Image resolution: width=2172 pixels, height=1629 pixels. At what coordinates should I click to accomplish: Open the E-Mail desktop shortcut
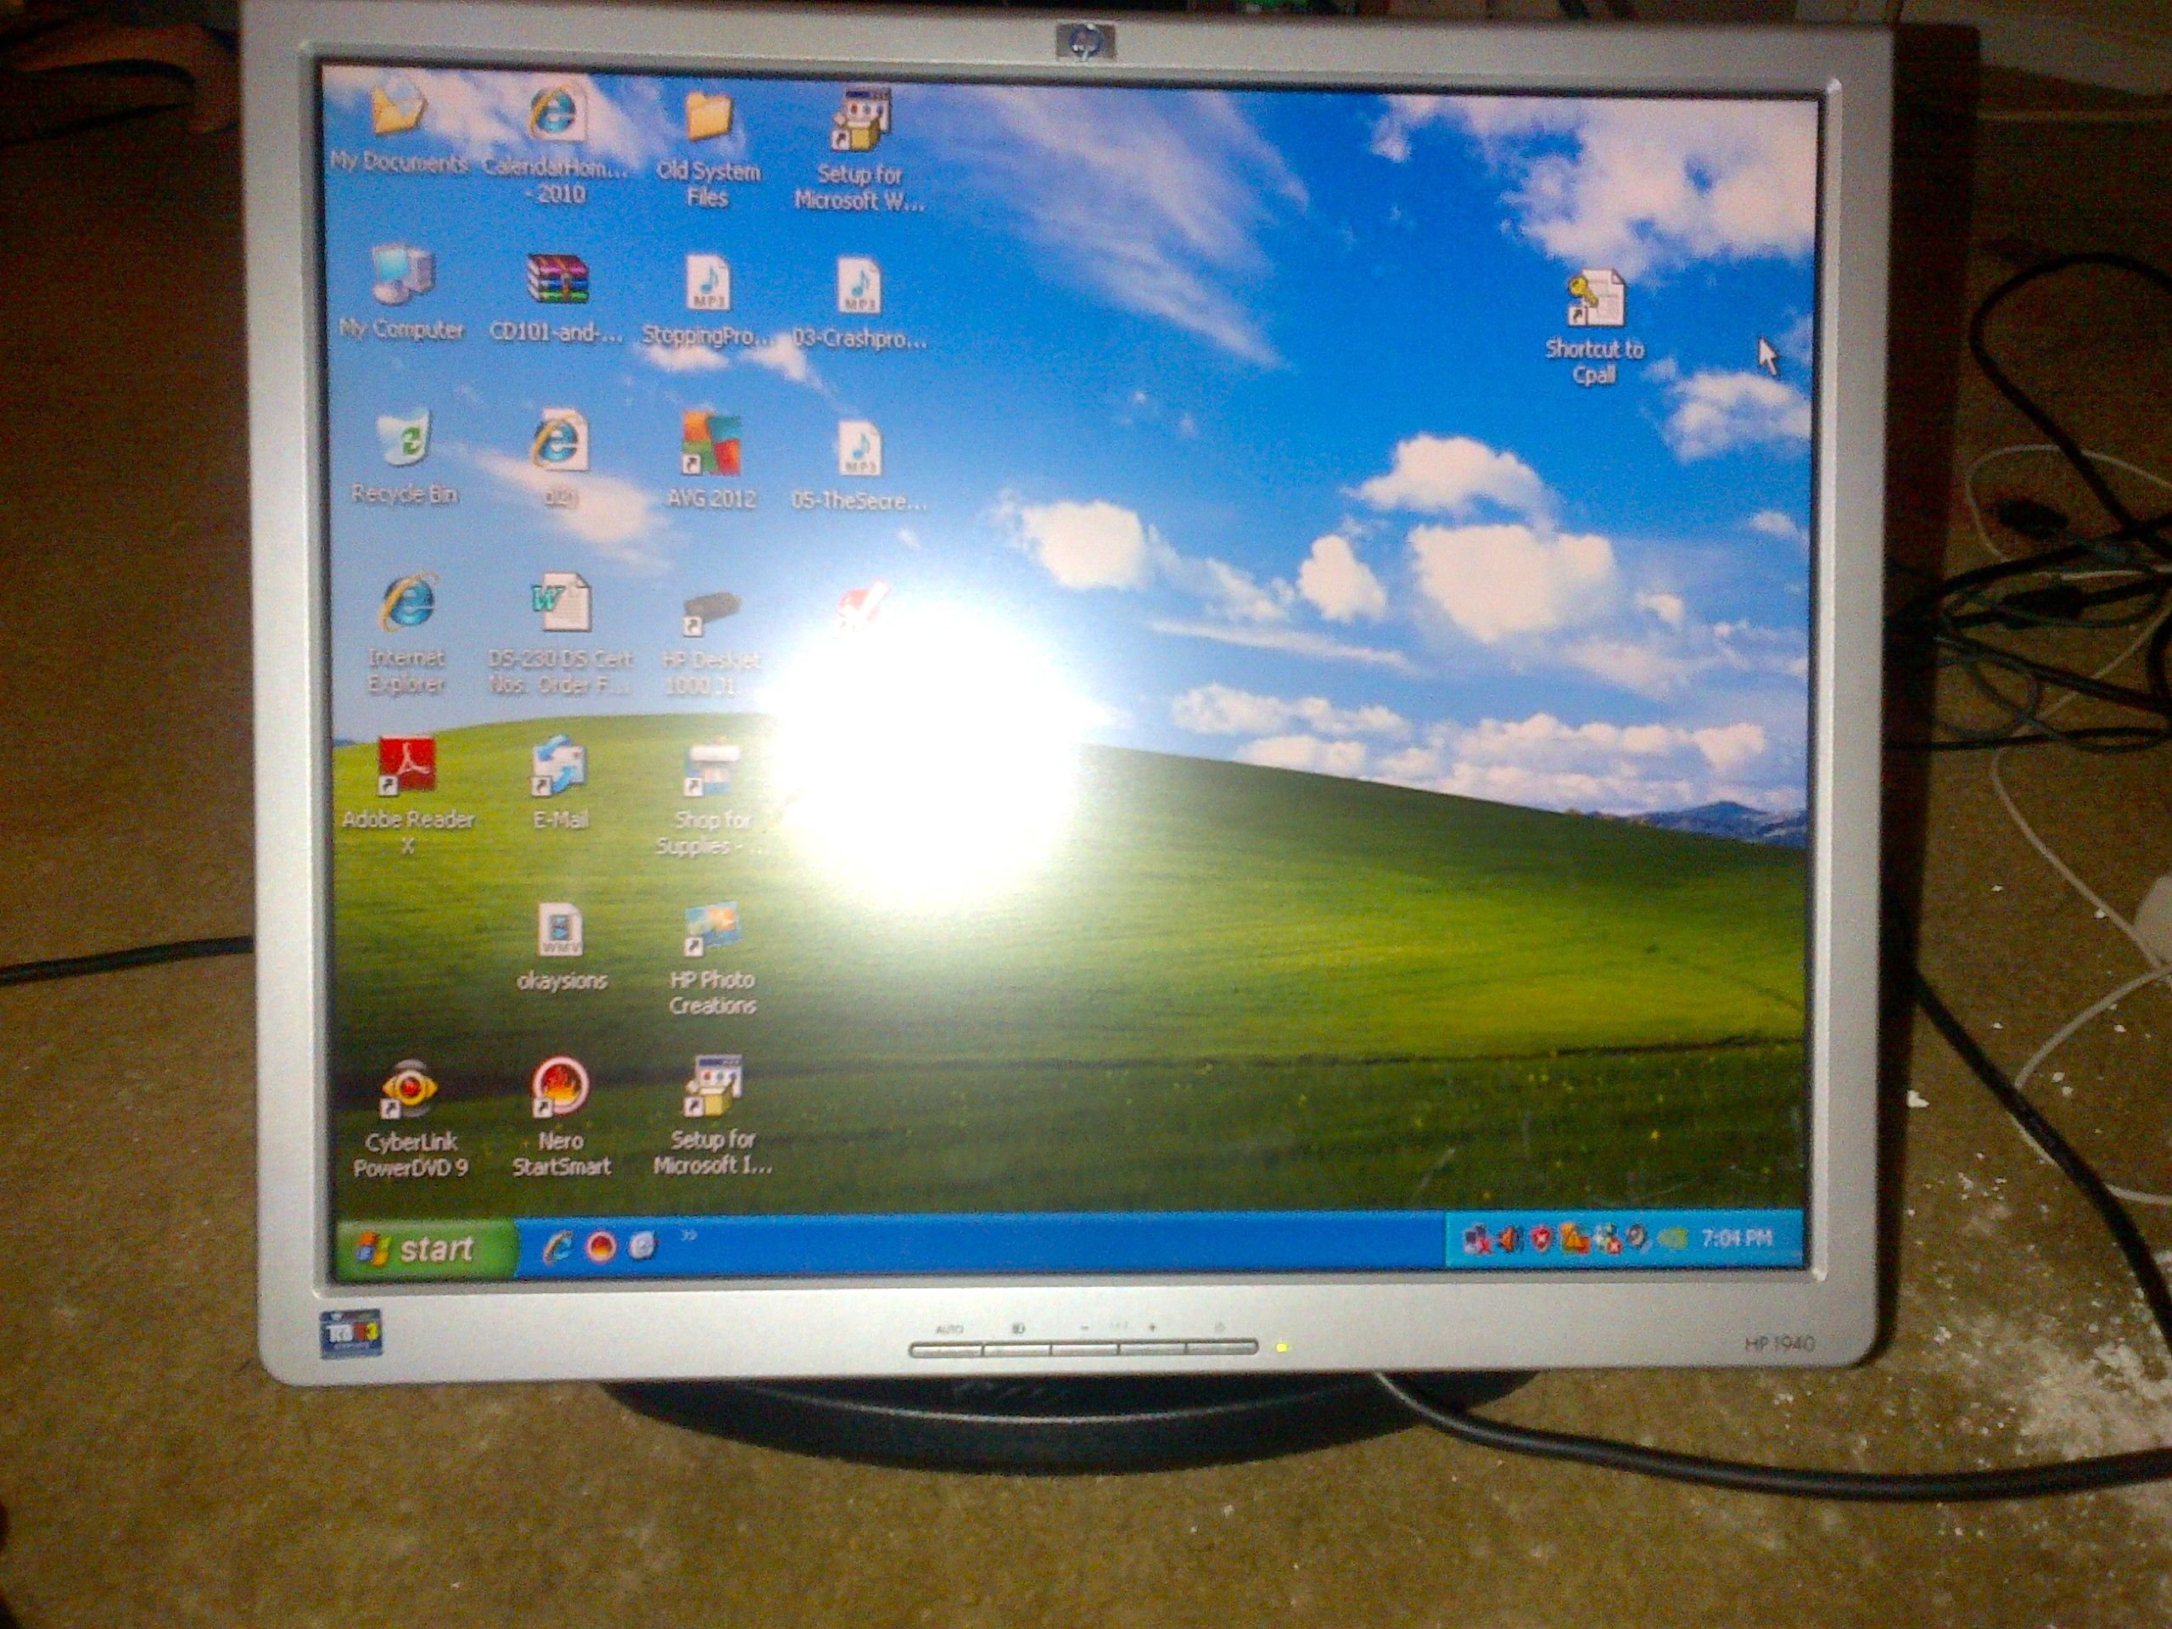pyautogui.click(x=560, y=770)
